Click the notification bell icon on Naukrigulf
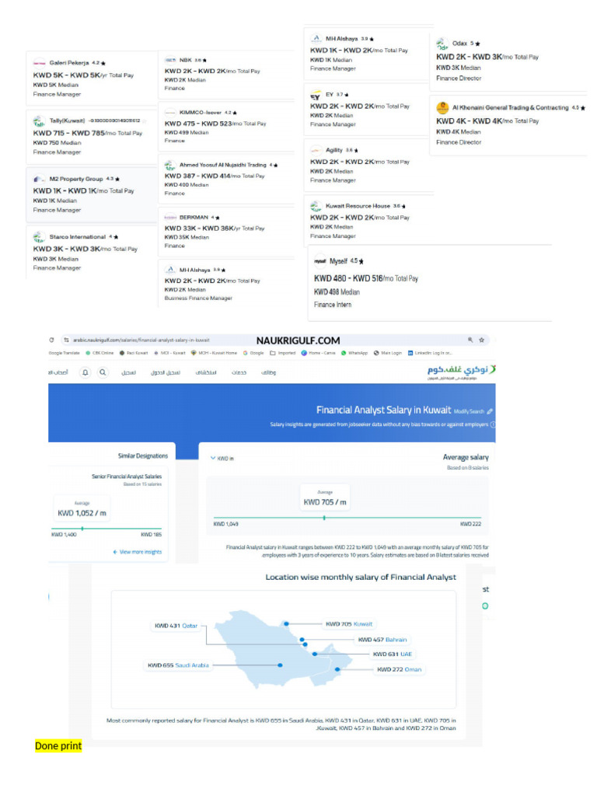 pos(86,372)
